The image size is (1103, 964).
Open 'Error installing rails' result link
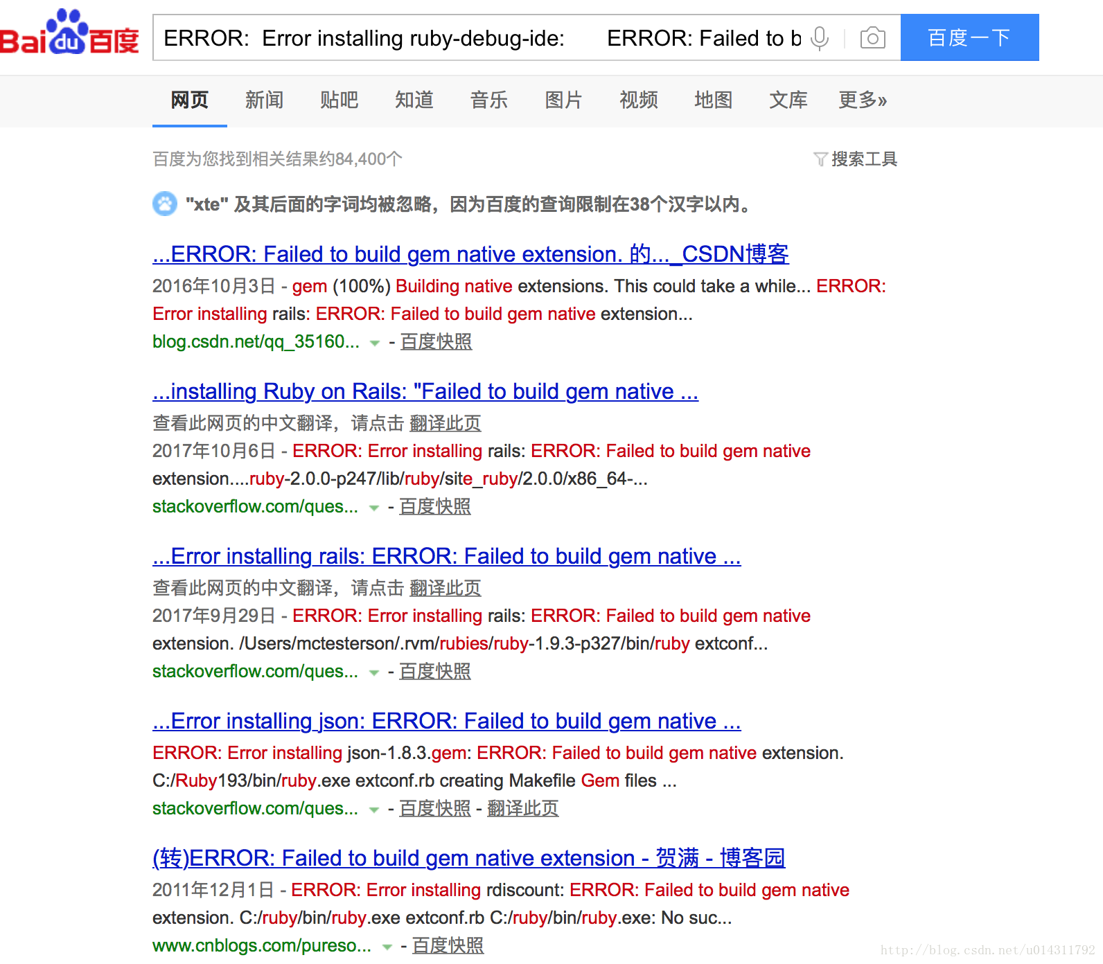pos(447,556)
